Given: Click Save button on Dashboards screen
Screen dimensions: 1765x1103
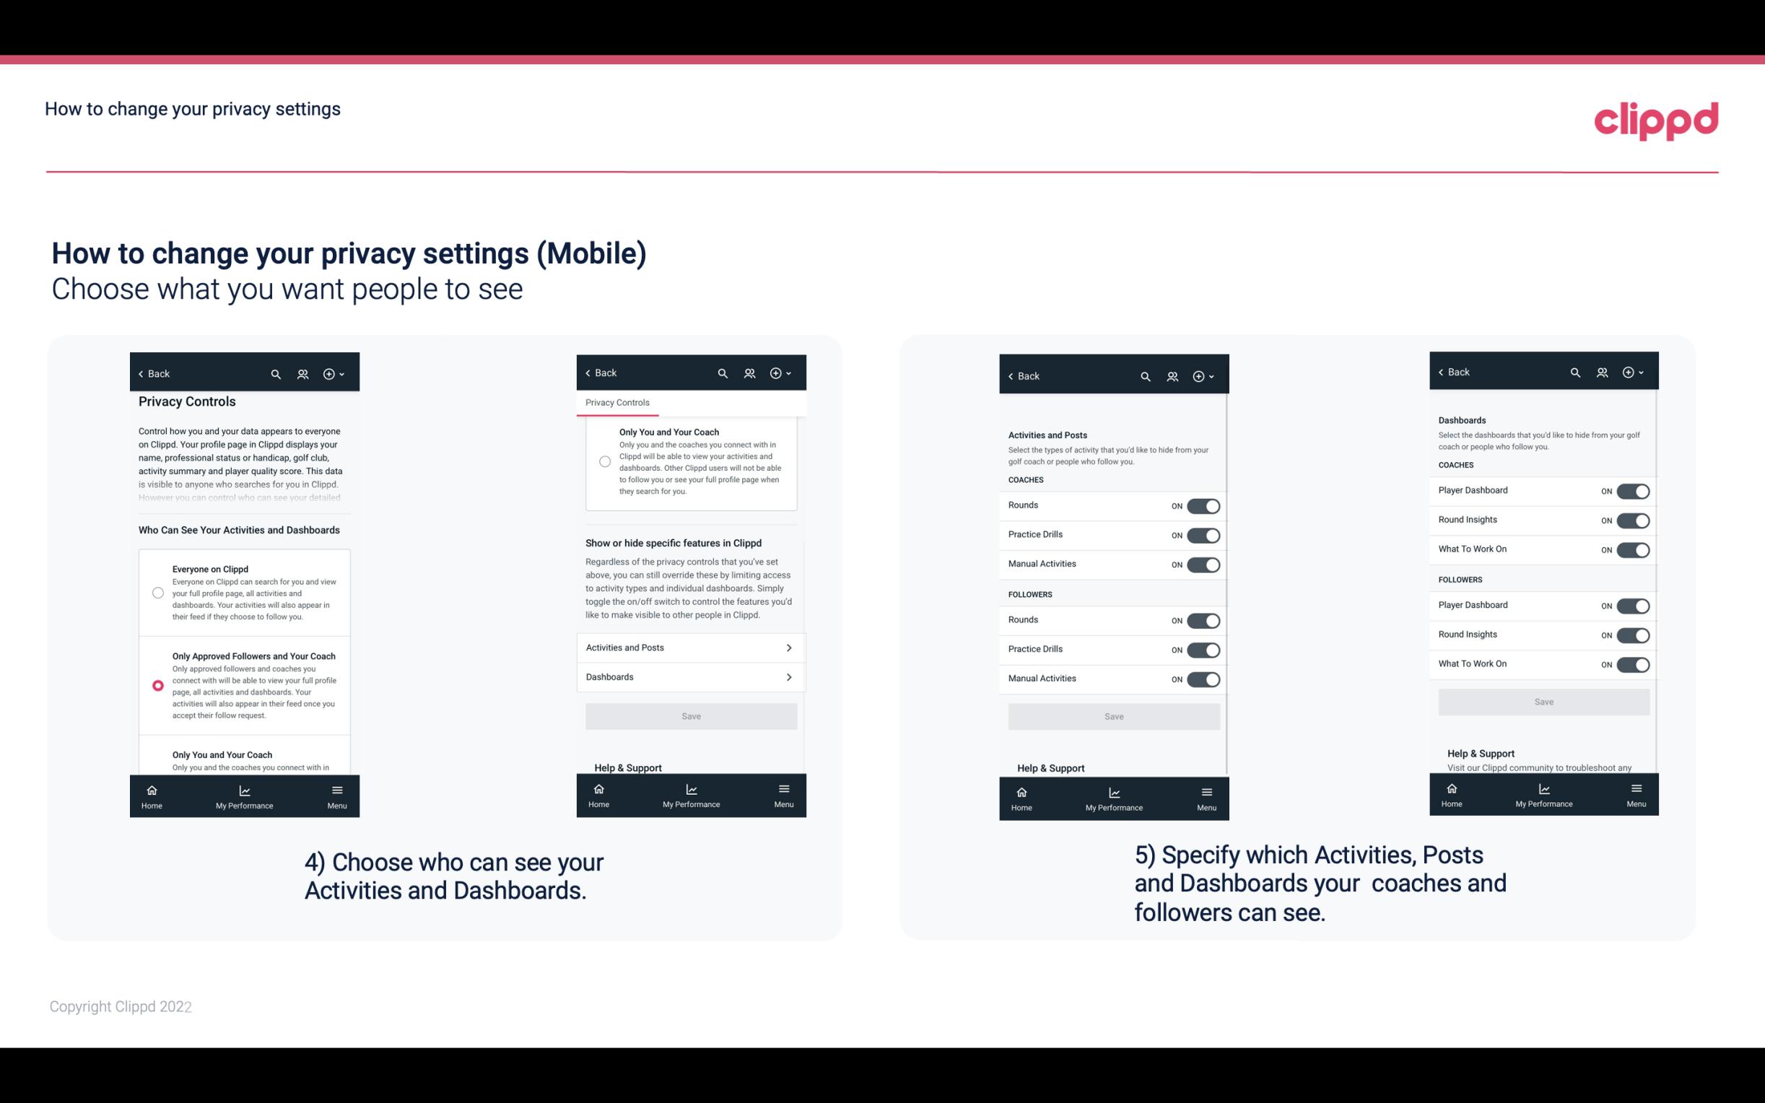Looking at the screenshot, I should pyautogui.click(x=1544, y=702).
